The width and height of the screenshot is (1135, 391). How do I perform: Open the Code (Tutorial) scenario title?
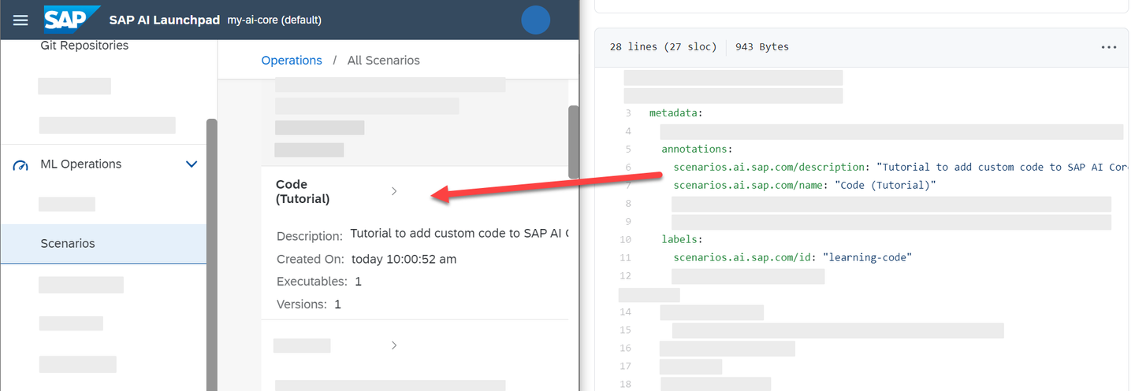303,192
